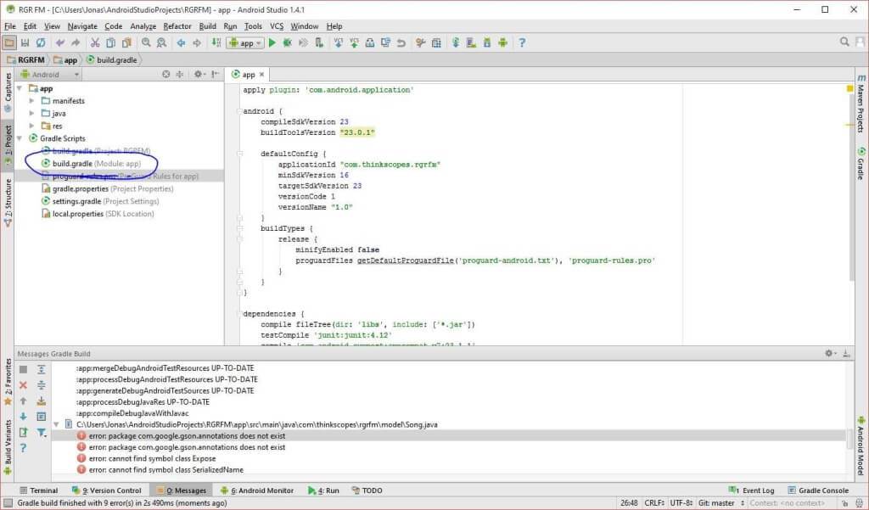
Task: Click error: cannot find symbol class Expose
Action: (152, 458)
